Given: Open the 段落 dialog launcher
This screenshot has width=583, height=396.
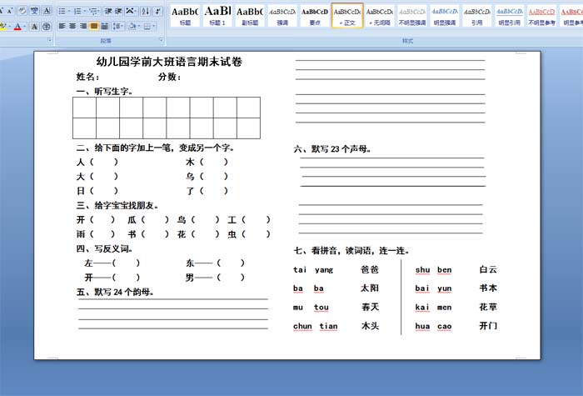Looking at the screenshot, I should (162, 40).
